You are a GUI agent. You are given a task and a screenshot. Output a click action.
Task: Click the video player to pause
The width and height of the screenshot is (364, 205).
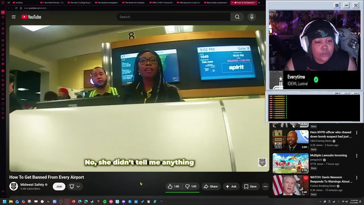pos(139,98)
